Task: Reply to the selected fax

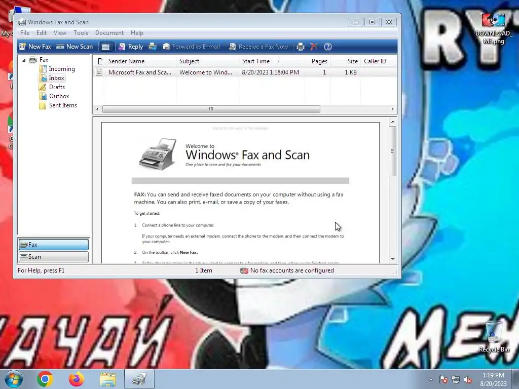Action: [131, 47]
